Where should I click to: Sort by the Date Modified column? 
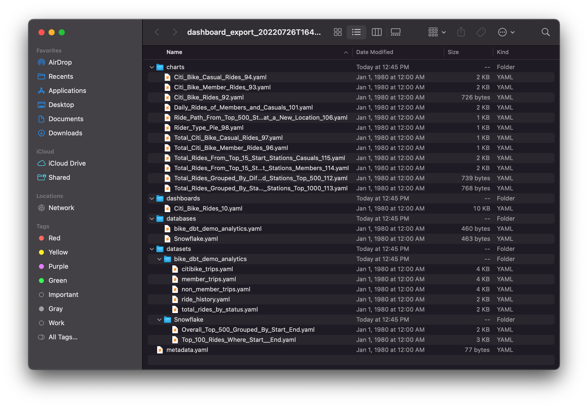click(374, 52)
